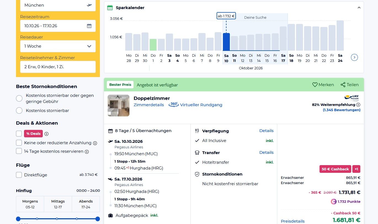Open Details for Verpflegung
Image resolution: width=378 pixels, height=224 pixels.
pyautogui.click(x=267, y=131)
